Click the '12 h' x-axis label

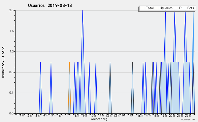(x=109, y=115)
